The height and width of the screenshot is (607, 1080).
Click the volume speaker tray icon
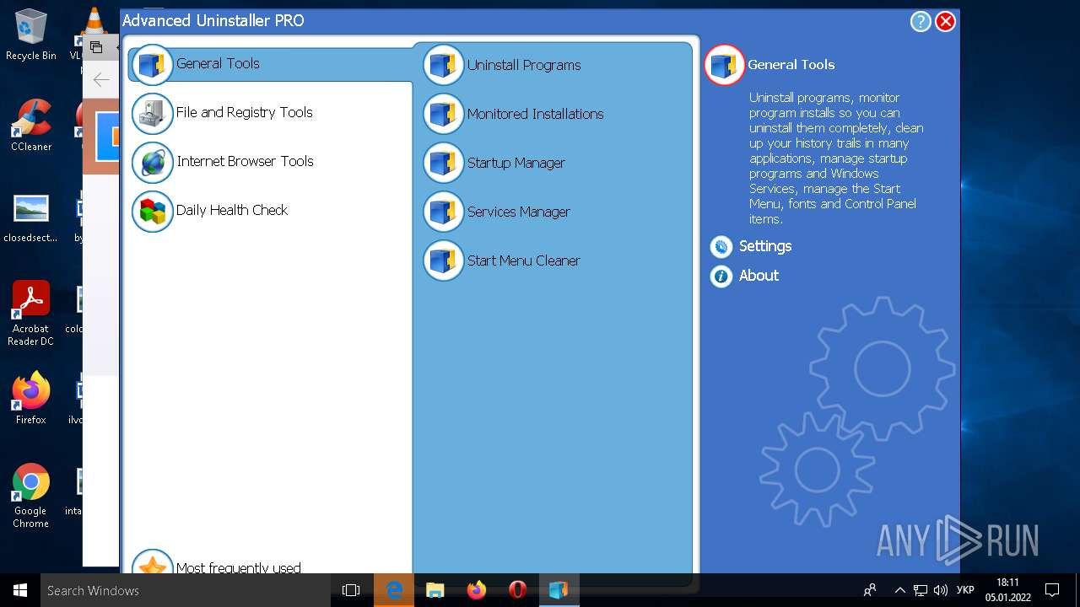point(941,590)
